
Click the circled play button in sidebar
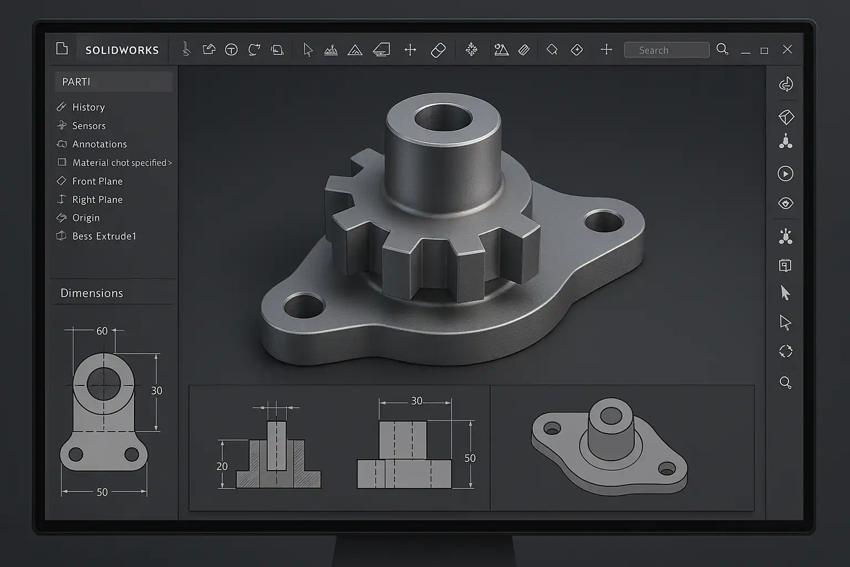click(785, 173)
